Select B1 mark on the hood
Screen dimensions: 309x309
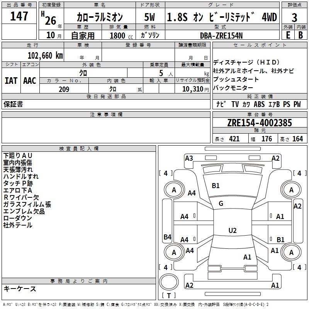(x=216, y=186)
